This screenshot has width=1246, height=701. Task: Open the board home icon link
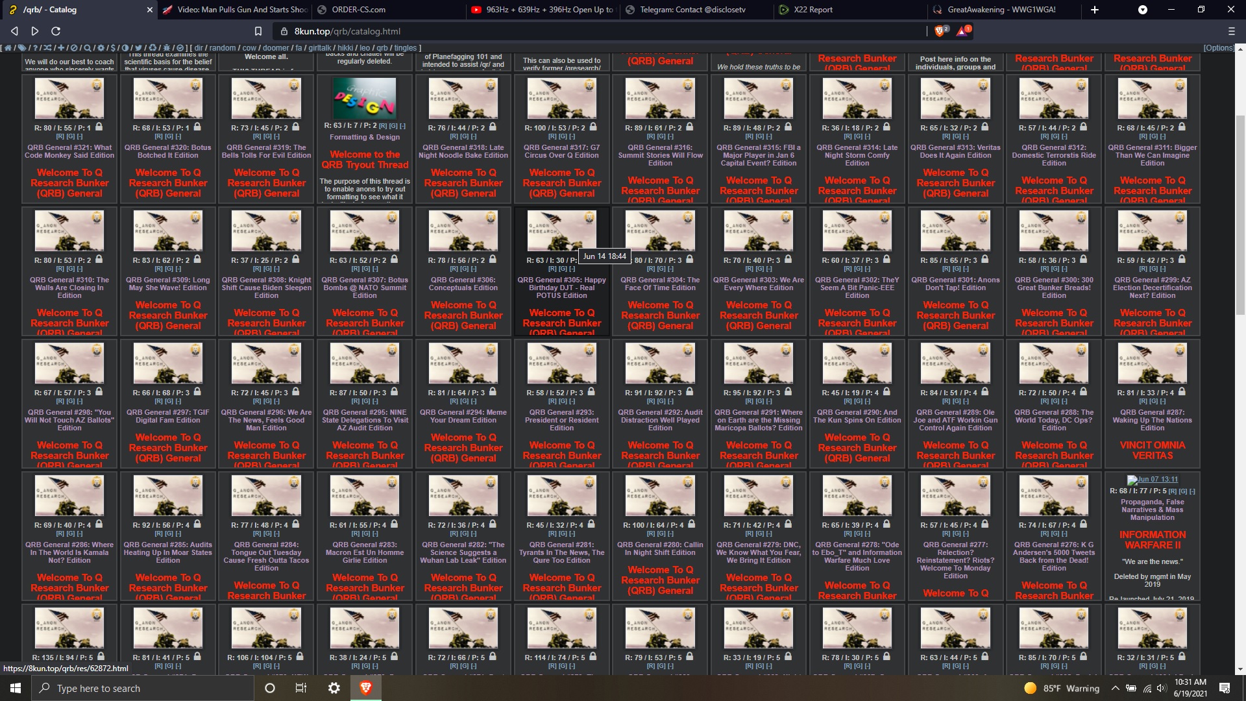(x=8, y=48)
